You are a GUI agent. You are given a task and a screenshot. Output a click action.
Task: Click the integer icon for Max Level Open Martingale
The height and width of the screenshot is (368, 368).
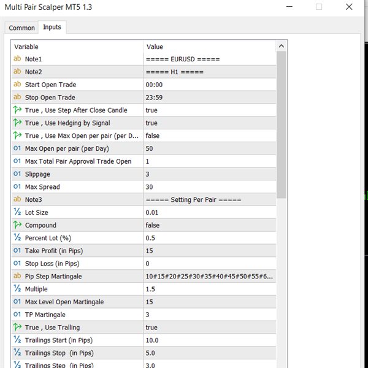click(x=17, y=301)
